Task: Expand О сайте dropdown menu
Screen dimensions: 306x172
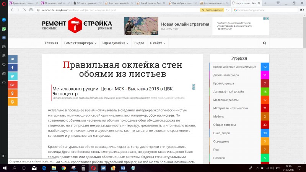Action: click(x=158, y=43)
